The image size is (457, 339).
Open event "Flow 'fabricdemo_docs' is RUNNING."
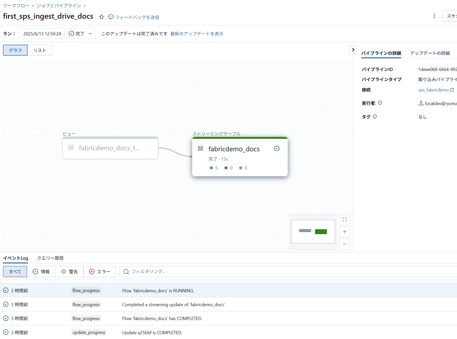158,291
